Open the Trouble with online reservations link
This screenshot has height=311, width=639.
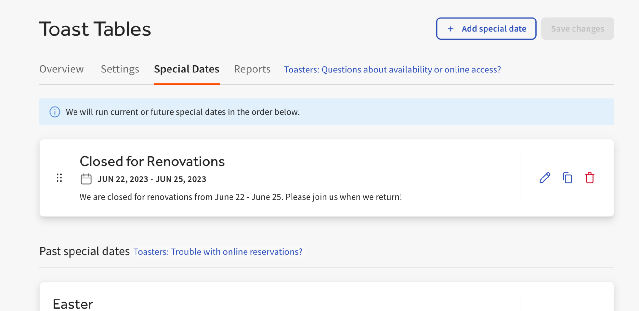click(x=218, y=252)
